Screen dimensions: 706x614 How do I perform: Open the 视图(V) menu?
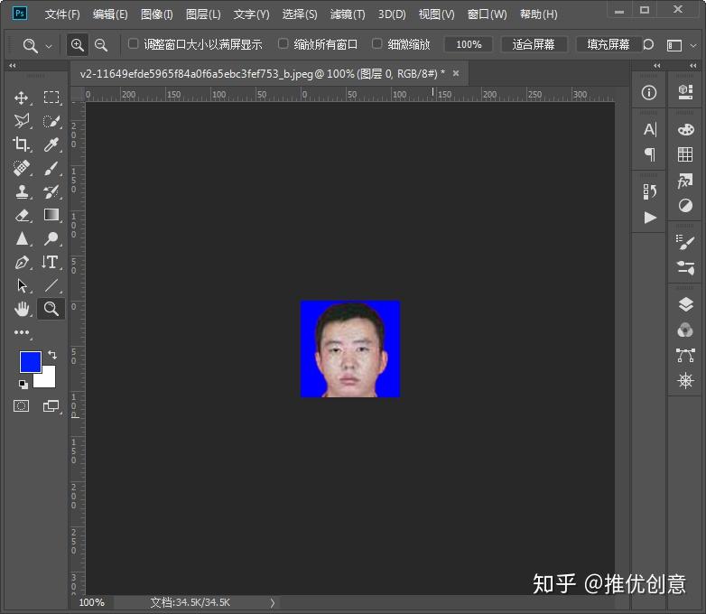pyautogui.click(x=437, y=14)
